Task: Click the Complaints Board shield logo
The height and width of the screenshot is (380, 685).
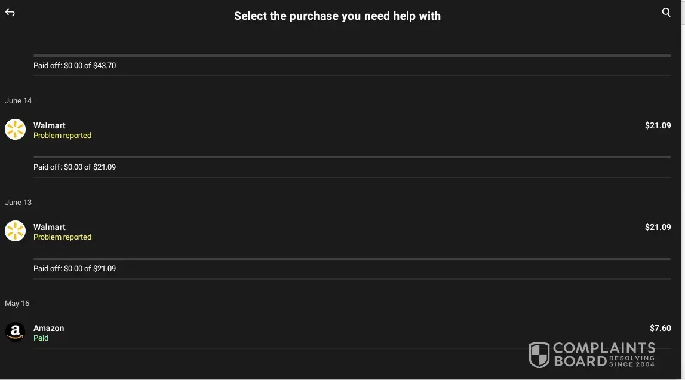Action: [539, 355]
